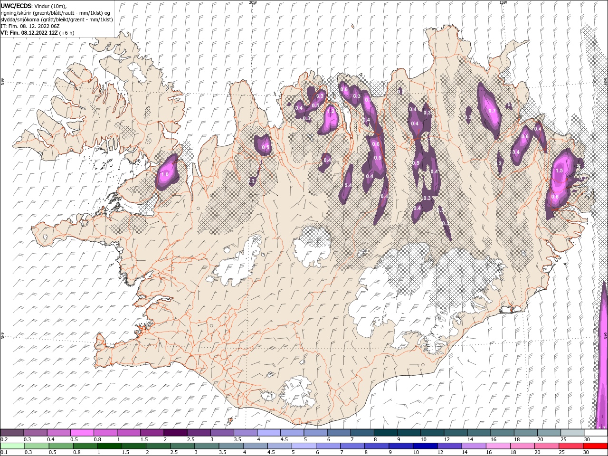Pick the top legend swatch labeled 12
Screen dimensions: 608x456
pyautogui.click(x=456, y=433)
